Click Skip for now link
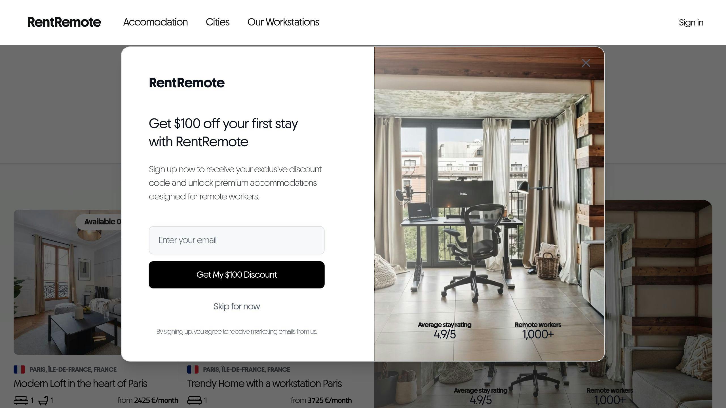726x408 pixels. pos(236,306)
